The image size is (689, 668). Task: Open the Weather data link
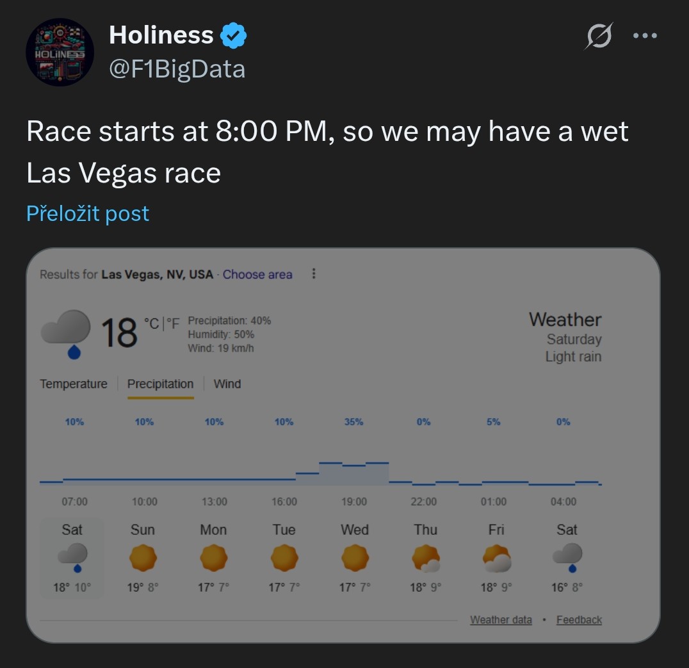501,620
